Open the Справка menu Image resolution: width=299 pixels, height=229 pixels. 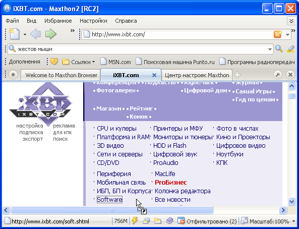coord(126,21)
